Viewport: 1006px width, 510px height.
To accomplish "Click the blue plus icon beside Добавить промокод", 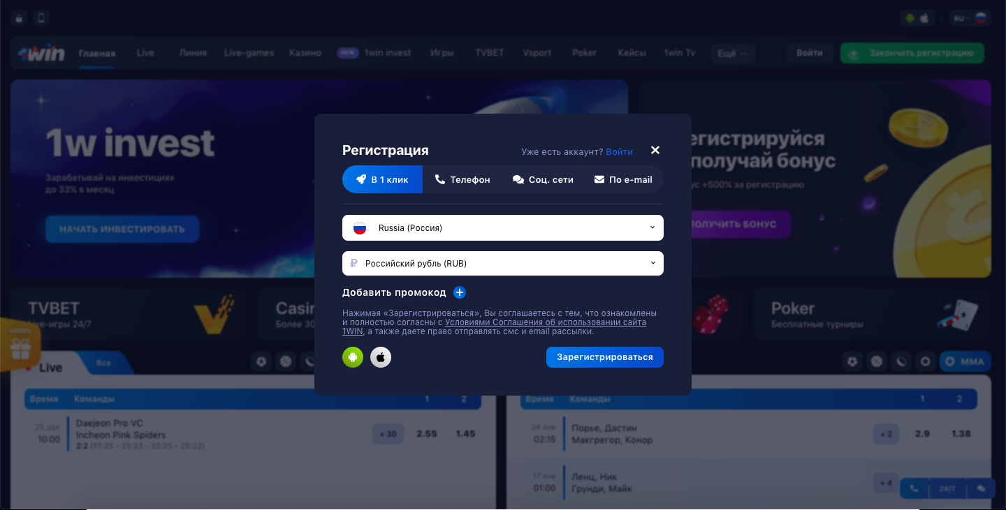I will tap(460, 292).
